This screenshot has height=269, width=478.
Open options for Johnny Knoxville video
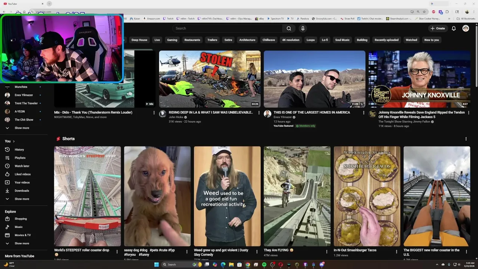(x=468, y=112)
